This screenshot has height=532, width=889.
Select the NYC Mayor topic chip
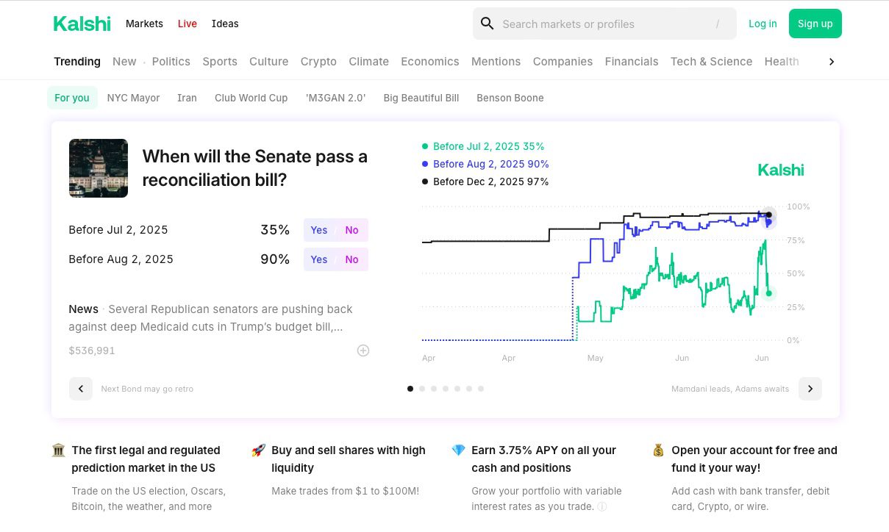[133, 98]
